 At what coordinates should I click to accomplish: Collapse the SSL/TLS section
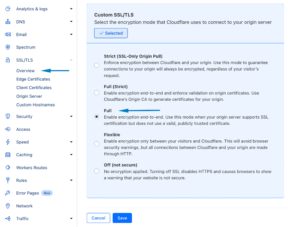click(71, 60)
